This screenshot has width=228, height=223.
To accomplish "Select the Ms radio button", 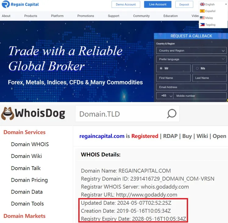I will (197, 68).
